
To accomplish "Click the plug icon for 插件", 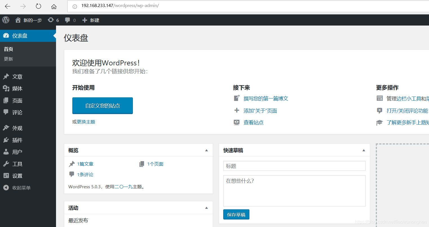I will click(6, 140).
